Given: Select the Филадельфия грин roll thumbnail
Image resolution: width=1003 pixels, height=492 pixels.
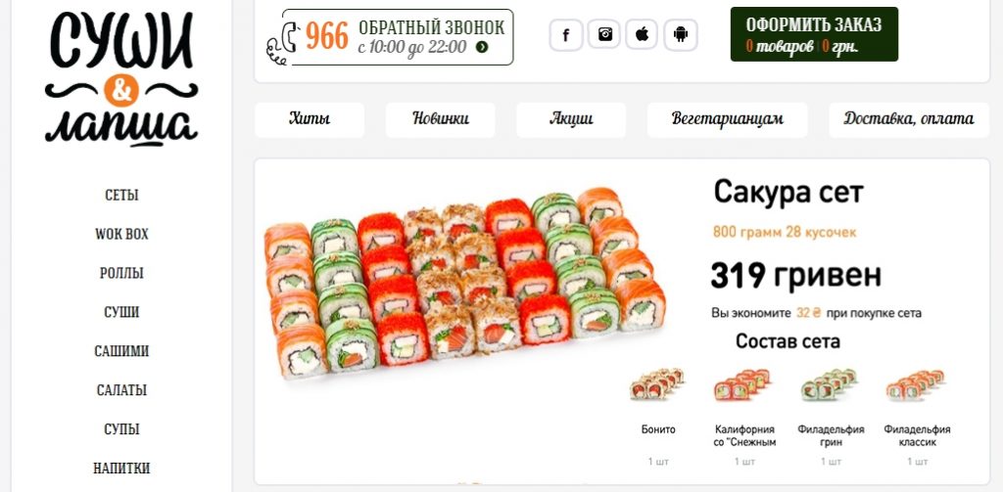Looking at the screenshot, I should point(830,385).
